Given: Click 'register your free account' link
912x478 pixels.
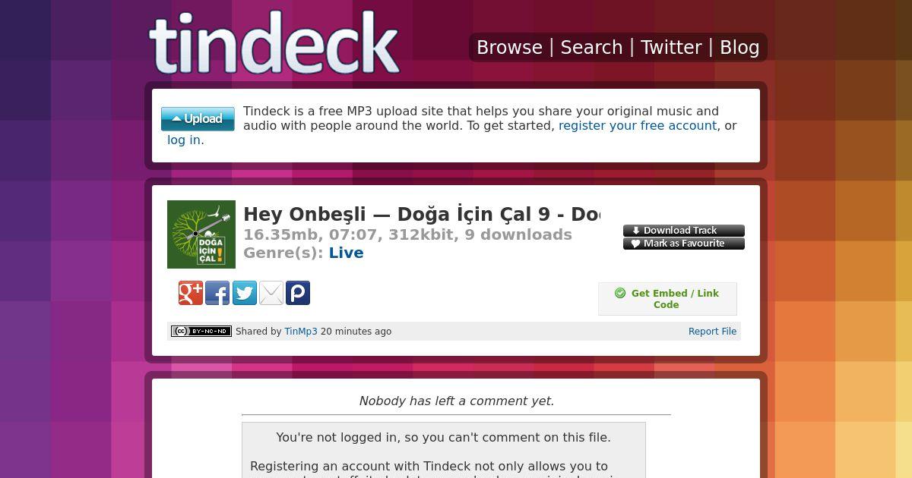Looking at the screenshot, I should (638, 126).
